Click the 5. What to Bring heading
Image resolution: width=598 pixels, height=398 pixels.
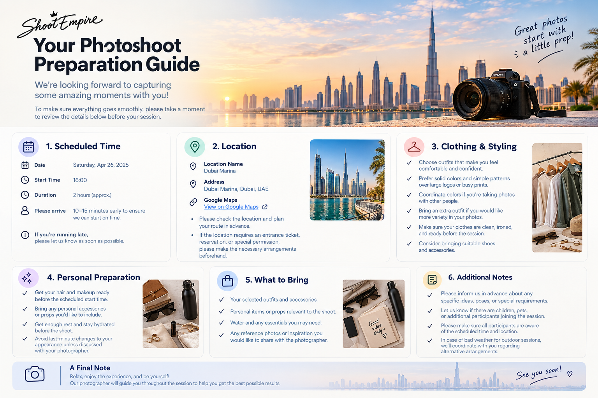pyautogui.click(x=277, y=280)
